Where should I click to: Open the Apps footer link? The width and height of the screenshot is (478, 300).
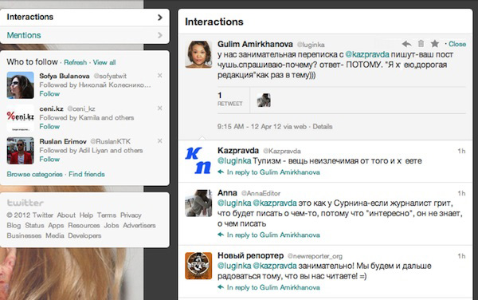pyautogui.click(x=56, y=226)
